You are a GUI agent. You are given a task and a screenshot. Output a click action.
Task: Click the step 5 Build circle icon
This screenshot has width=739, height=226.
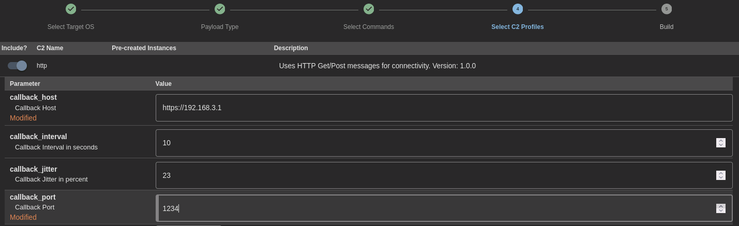667,9
